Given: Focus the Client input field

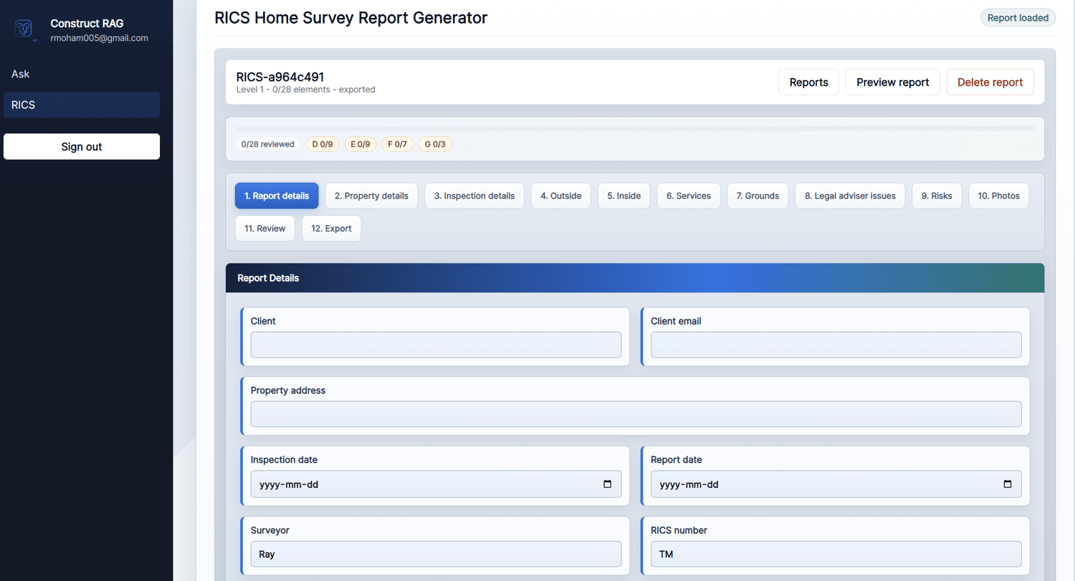Looking at the screenshot, I should 436,345.
